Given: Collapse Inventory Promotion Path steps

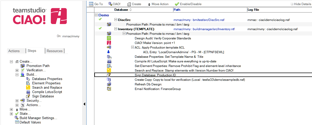Looking at the screenshot, I should point(124,34).
